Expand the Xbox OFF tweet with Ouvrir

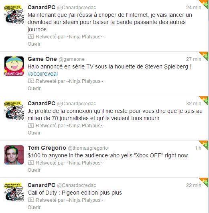(x=34, y=170)
